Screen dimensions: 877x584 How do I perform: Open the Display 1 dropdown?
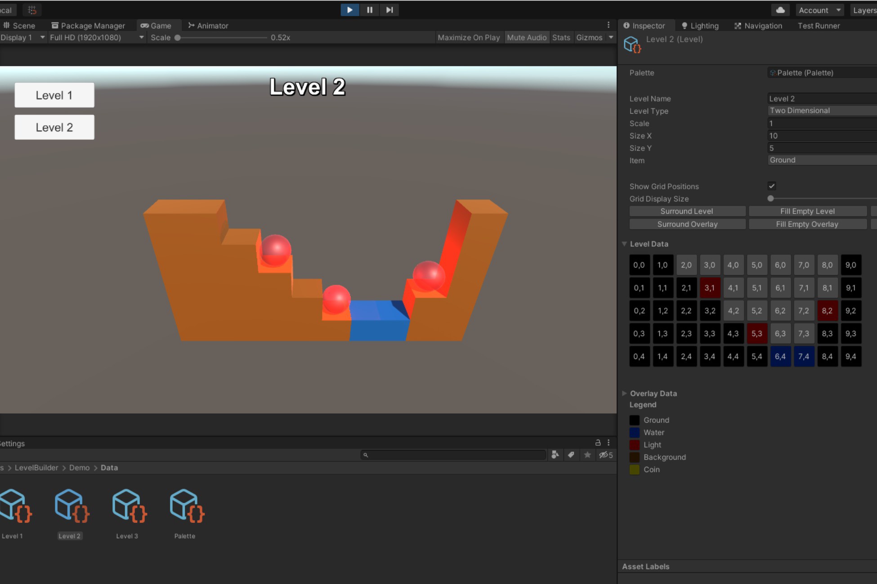pos(22,38)
